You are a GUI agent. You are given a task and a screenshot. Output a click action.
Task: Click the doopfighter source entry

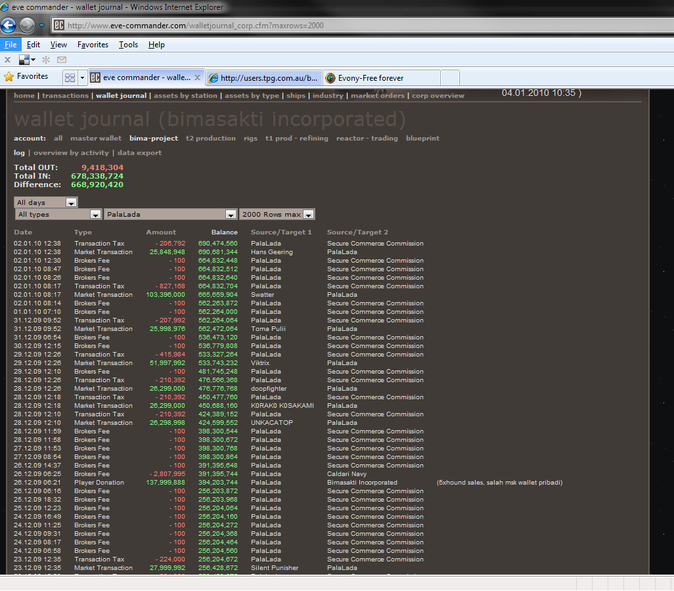(x=269, y=389)
